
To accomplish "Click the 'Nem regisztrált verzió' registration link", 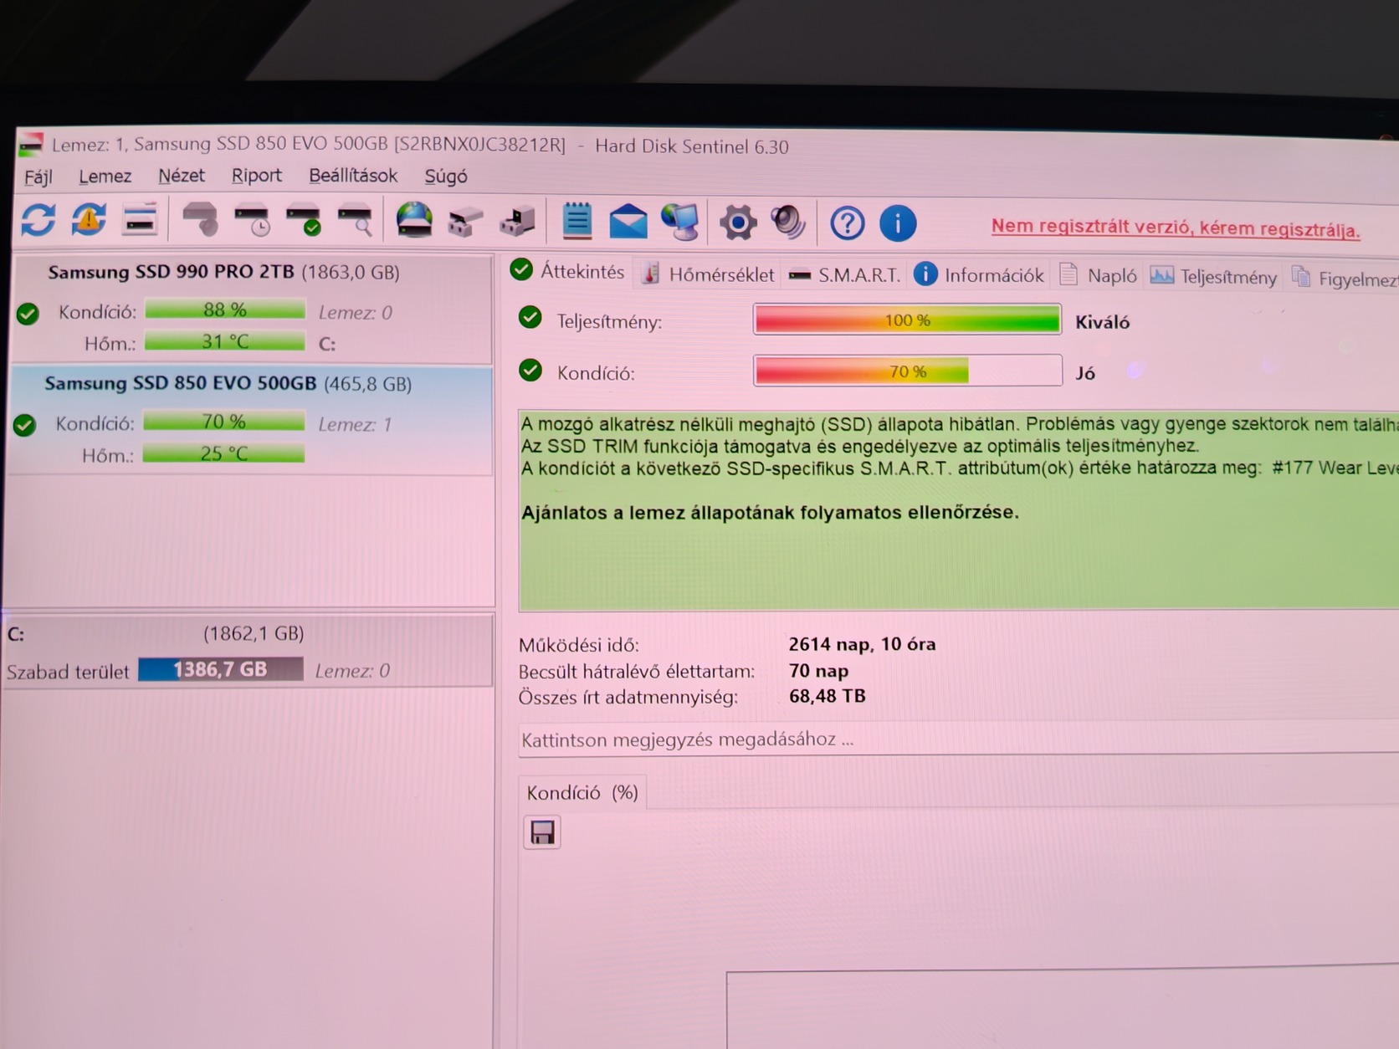I will [1176, 228].
